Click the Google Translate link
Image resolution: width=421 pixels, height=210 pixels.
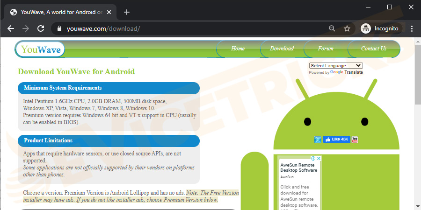(347, 72)
